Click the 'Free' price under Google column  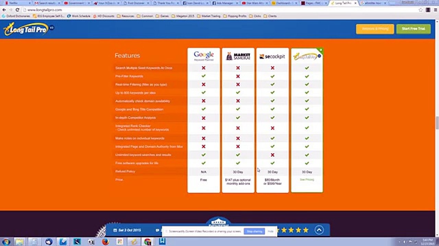pyautogui.click(x=203, y=180)
